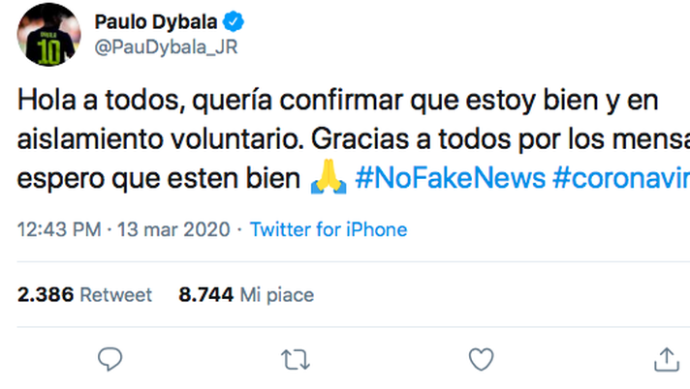Click the 12:43 PM timestamp
The height and width of the screenshot is (389, 690).
[x=56, y=230]
